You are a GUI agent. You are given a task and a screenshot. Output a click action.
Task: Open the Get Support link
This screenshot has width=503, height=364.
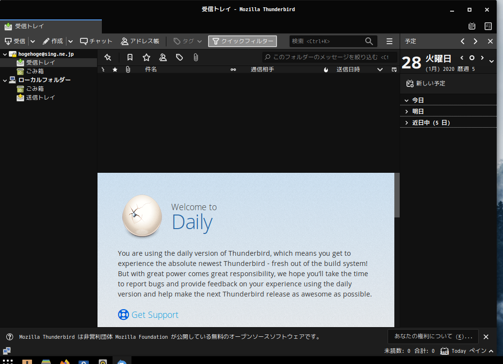click(x=155, y=315)
